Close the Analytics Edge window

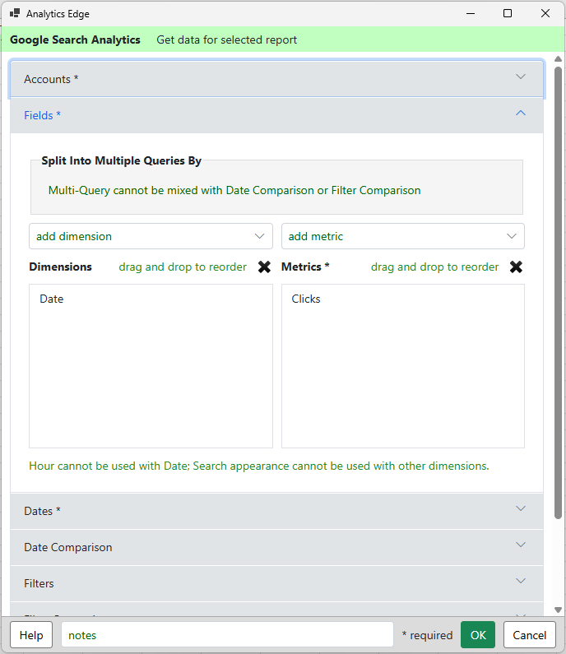click(x=545, y=13)
